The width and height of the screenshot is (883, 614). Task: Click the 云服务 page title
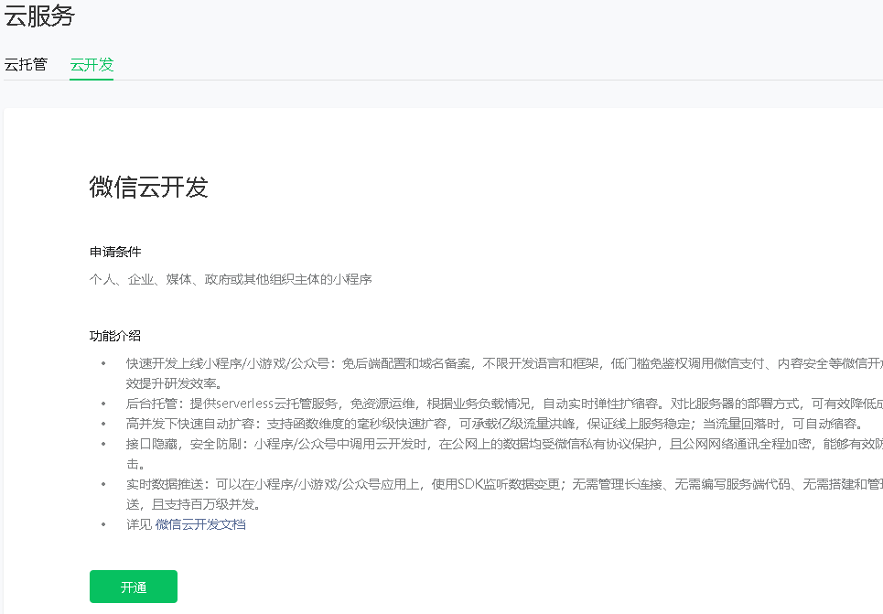pyautogui.click(x=39, y=16)
